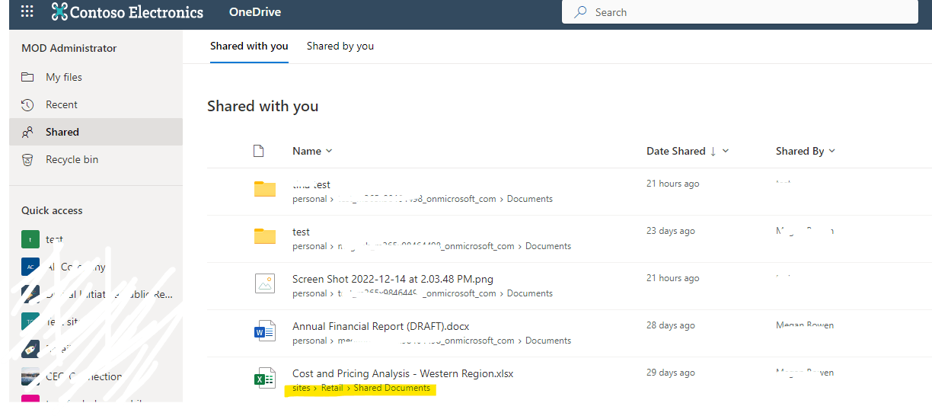Image resolution: width=932 pixels, height=416 pixels.
Task: Click the '23 days ago' date cell
Action: (671, 231)
